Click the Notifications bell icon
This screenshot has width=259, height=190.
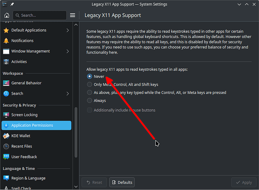pyautogui.click(x=6, y=41)
